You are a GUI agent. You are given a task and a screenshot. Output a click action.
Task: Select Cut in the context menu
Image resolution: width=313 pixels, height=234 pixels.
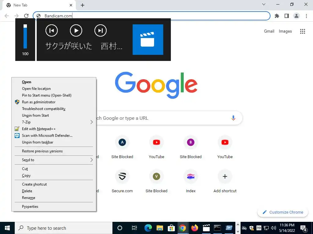coord(54,169)
